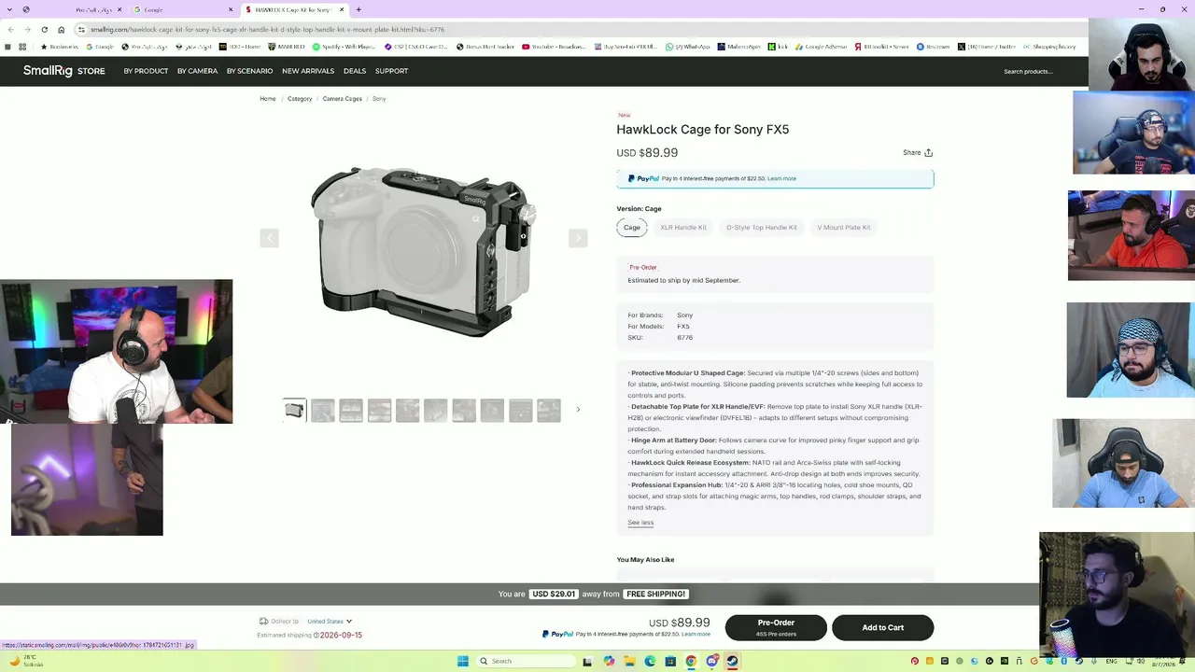
Task: Click the Add to Cart button
Action: click(882, 627)
